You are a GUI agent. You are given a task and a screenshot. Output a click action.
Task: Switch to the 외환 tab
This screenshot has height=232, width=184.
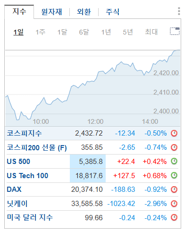tap(84, 12)
